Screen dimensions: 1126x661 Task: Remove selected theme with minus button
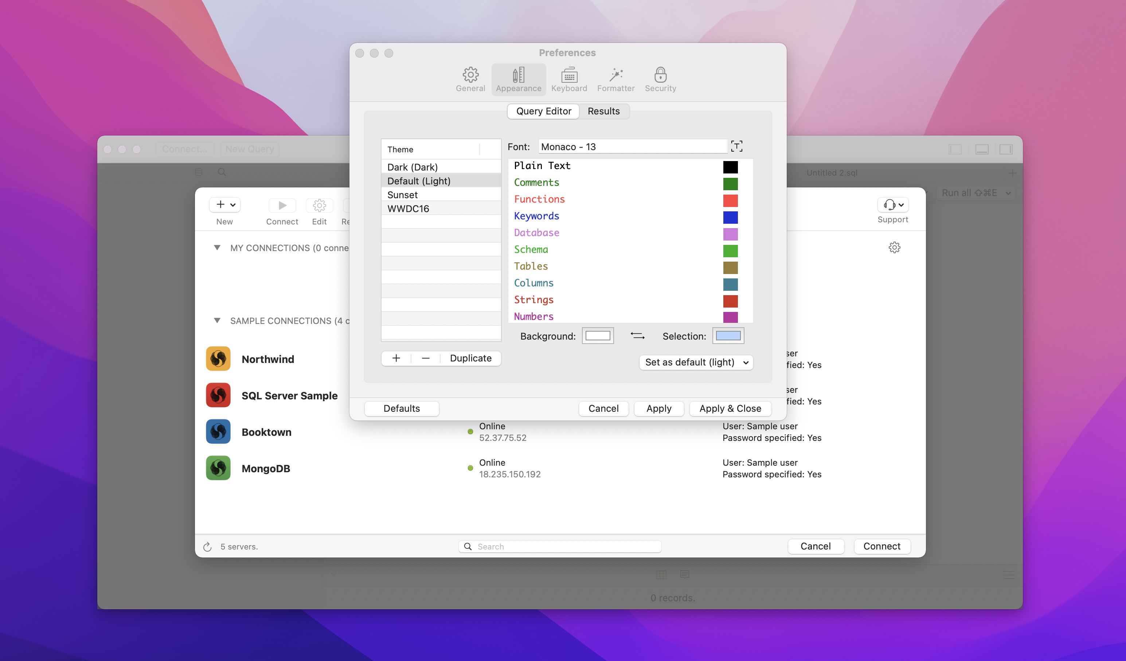click(x=425, y=358)
